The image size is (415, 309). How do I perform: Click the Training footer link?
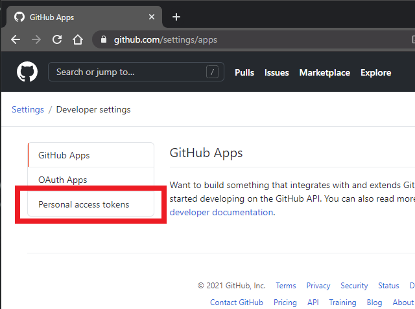(x=342, y=303)
